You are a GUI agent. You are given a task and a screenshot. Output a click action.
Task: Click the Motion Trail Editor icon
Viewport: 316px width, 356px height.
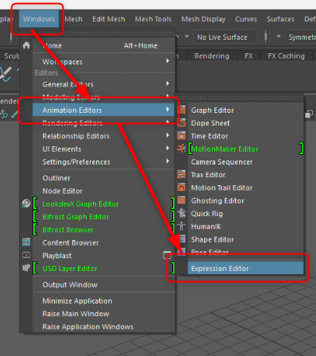[x=181, y=188]
